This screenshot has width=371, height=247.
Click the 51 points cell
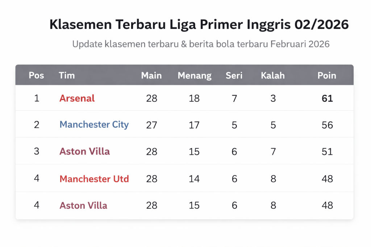click(x=327, y=151)
